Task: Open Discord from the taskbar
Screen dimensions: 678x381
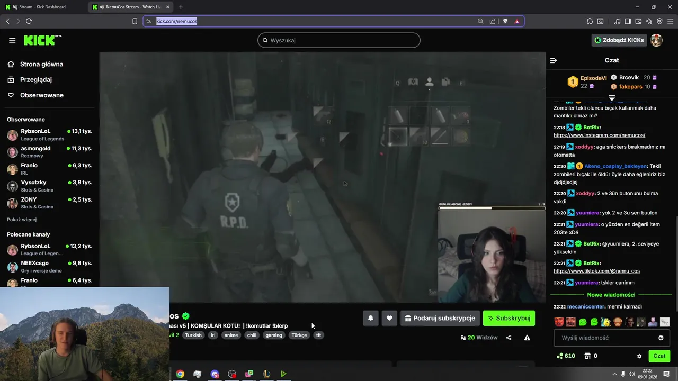Action: pyautogui.click(x=215, y=374)
